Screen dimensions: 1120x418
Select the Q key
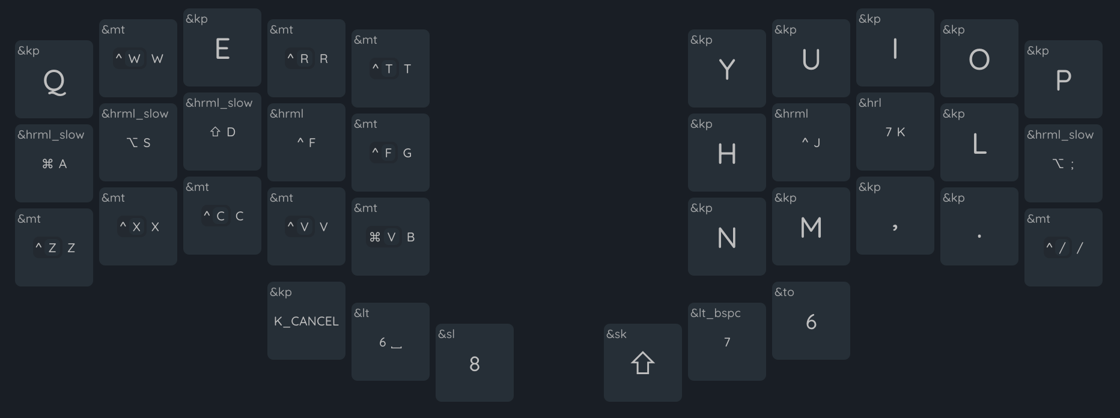click(54, 79)
